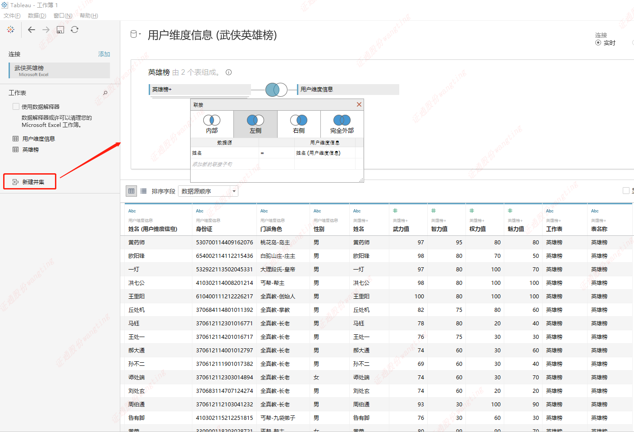Click Abc type icon of 门派角色 column
The image size is (634, 432).
point(264,211)
